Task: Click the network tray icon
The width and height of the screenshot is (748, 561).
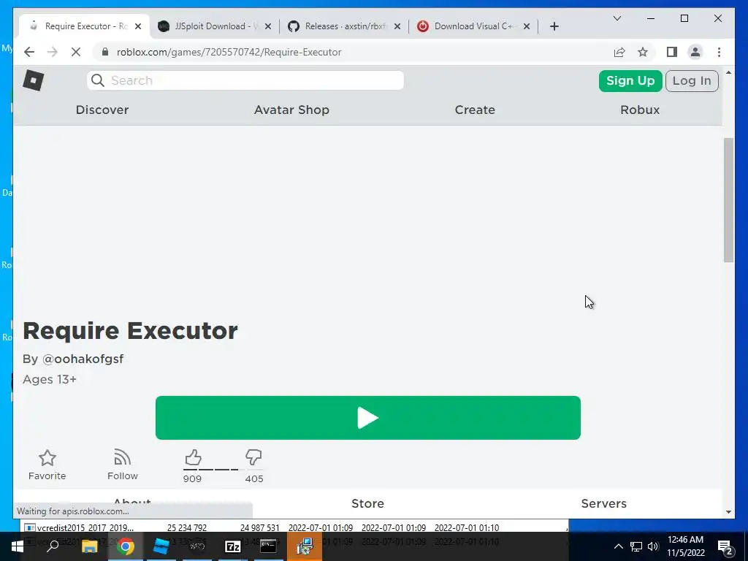Action: pyautogui.click(x=636, y=546)
